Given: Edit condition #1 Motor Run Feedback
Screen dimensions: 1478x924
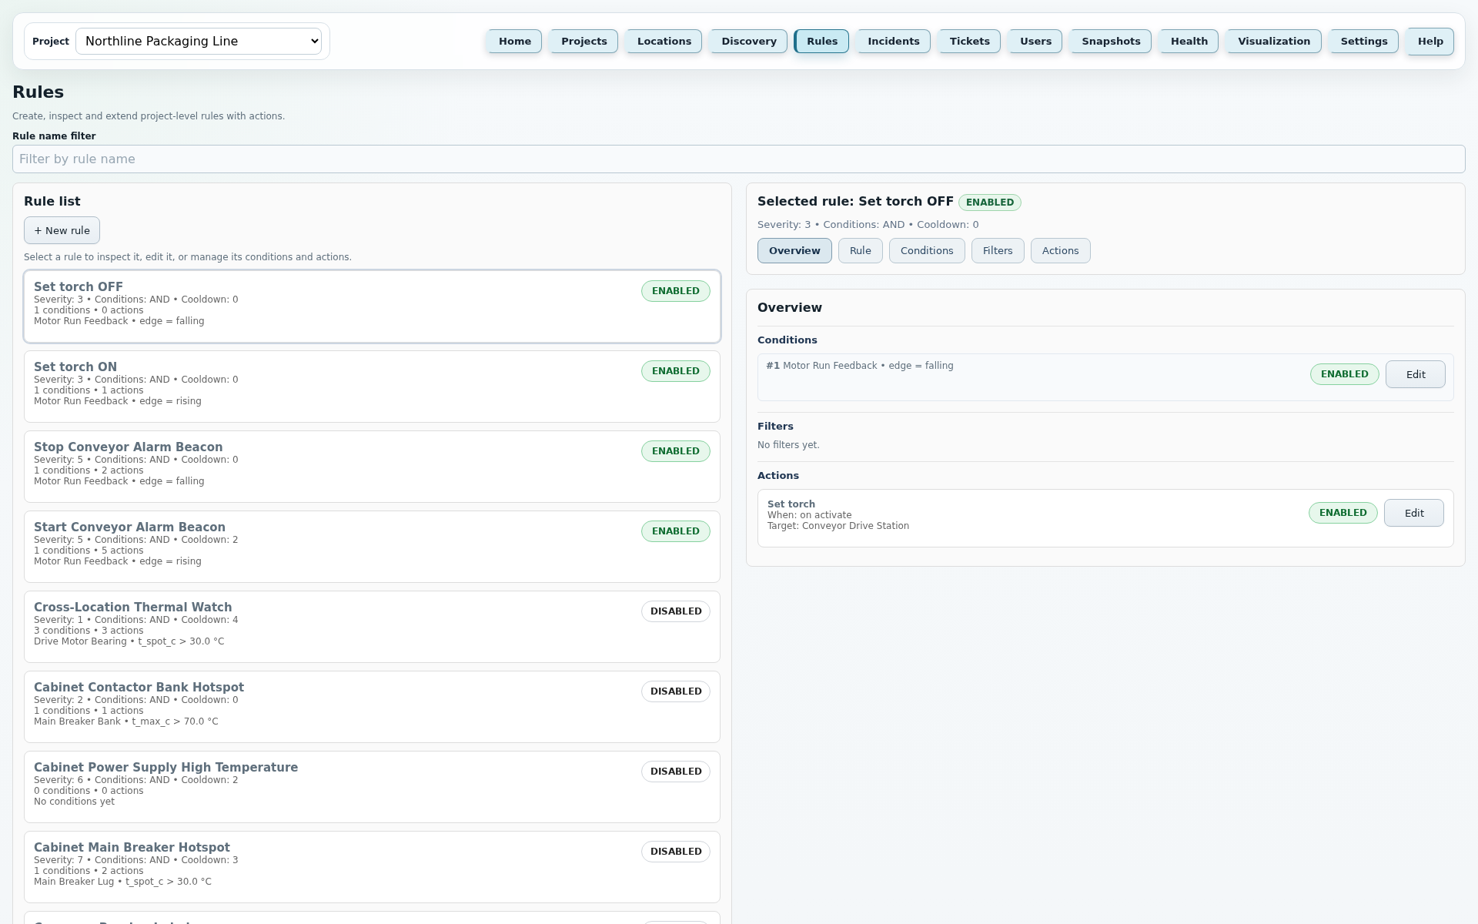Looking at the screenshot, I should (1415, 374).
